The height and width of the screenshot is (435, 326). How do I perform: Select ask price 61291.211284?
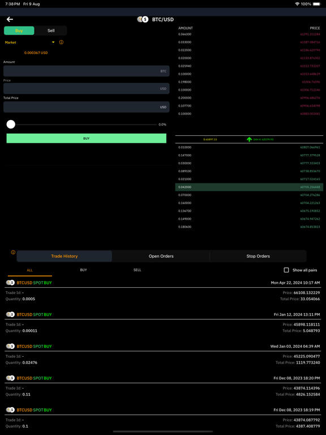coord(310,34)
